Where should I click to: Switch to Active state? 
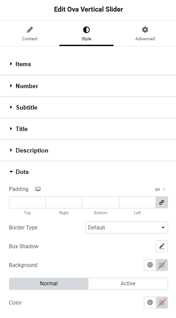coord(128,284)
